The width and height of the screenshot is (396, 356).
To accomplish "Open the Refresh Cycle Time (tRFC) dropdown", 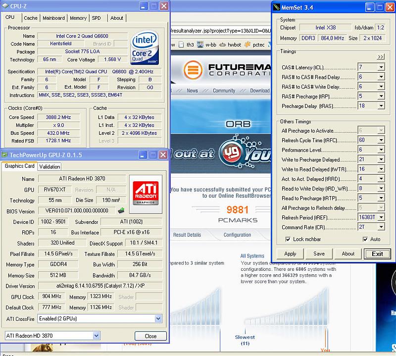I will 381,140.
